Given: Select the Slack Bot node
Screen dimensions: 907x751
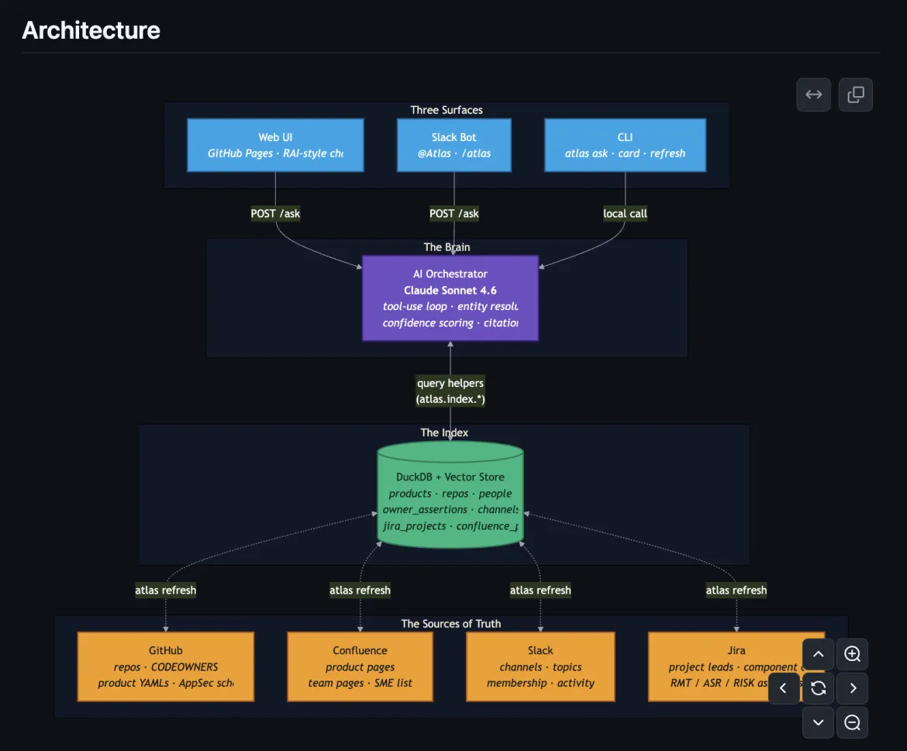Looking at the screenshot, I should coord(454,145).
